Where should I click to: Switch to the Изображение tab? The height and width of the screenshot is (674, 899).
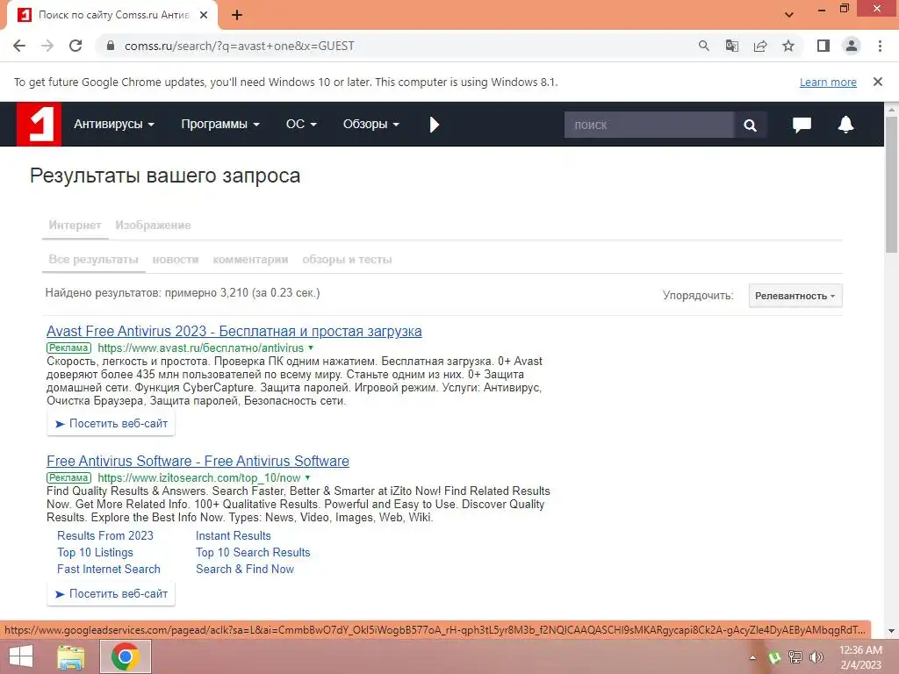pyautogui.click(x=153, y=226)
